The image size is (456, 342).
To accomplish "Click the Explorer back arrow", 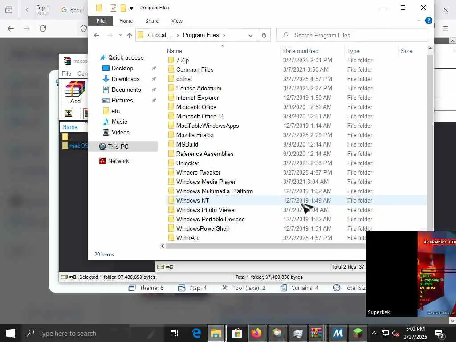I will click(x=97, y=35).
